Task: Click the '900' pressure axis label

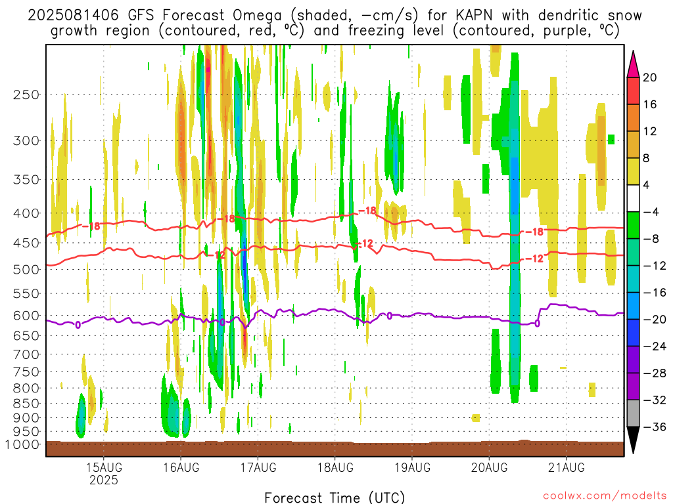Action: pyautogui.click(x=26, y=418)
